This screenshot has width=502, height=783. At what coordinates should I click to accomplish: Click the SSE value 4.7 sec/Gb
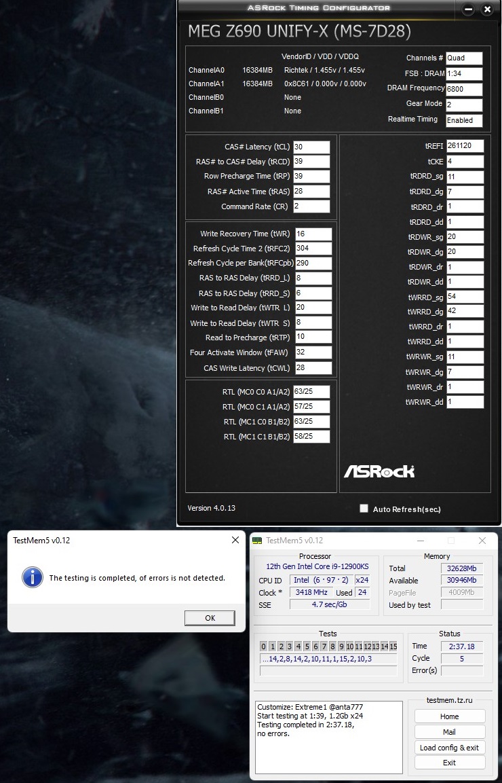pyautogui.click(x=330, y=604)
